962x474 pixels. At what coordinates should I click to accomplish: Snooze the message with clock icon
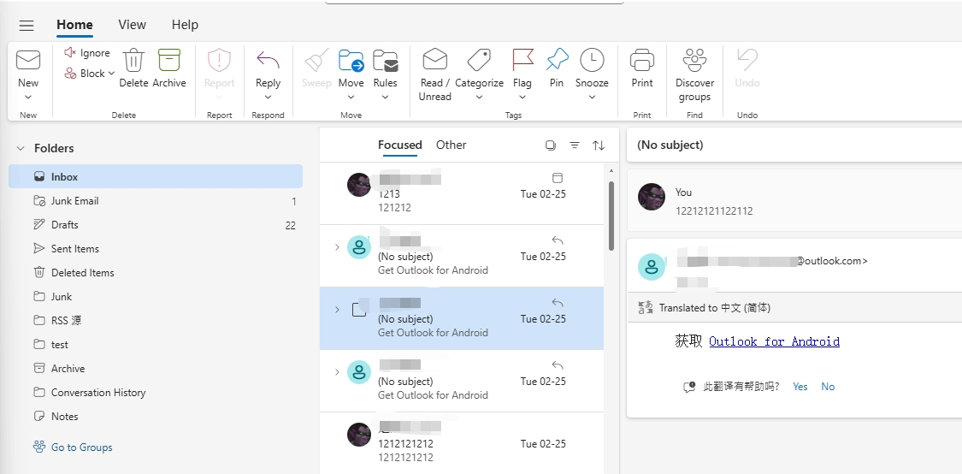click(592, 60)
